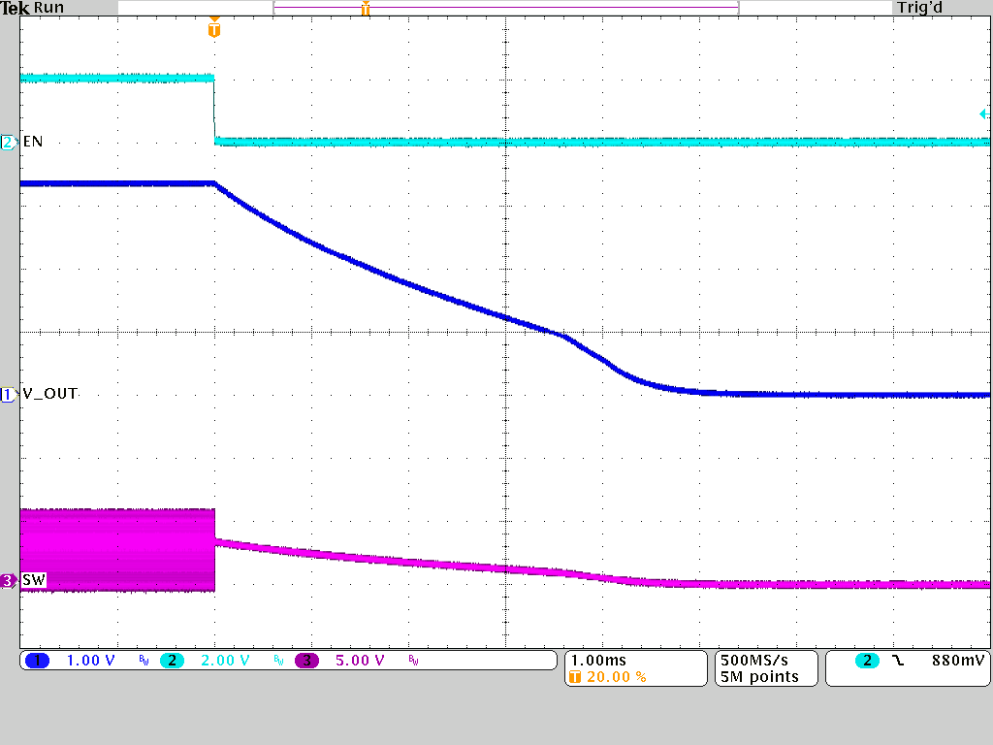Click the cyan trigger level arrow on right edge

(x=983, y=113)
